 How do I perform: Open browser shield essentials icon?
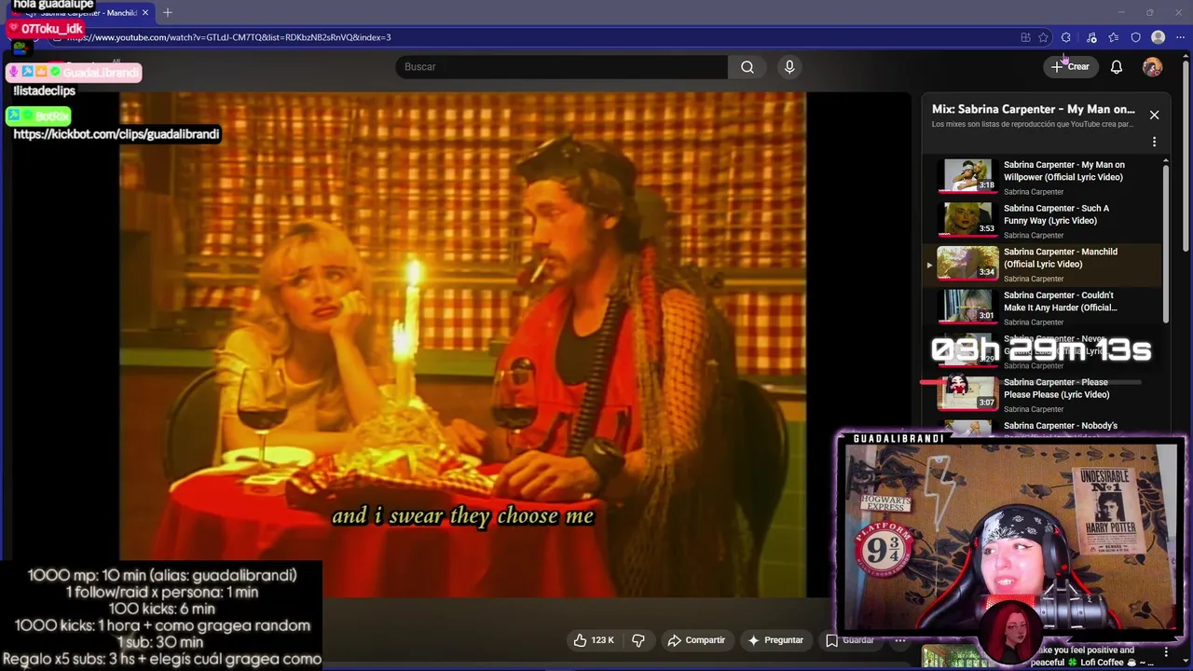[x=1136, y=37]
